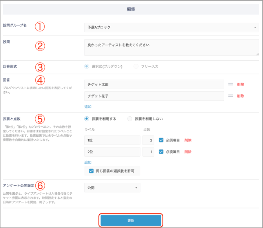This screenshot has height=228, width=263.
Task: Toggle 必須項目 checkbox for the 2位 label
Action: tap(161, 152)
